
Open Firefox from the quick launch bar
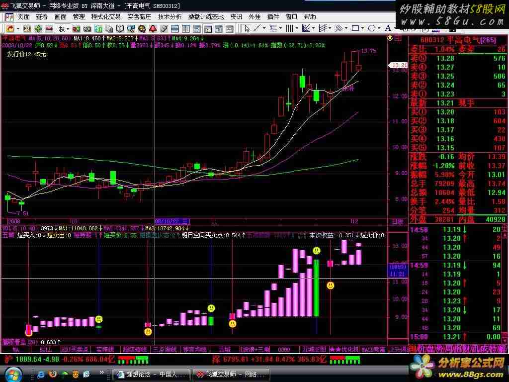coord(53,373)
